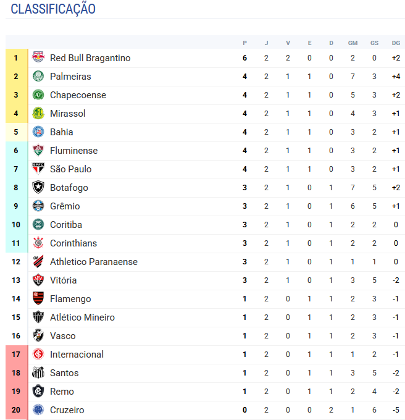Click the CLASSIFICAÇÃO heading

tap(53, 9)
